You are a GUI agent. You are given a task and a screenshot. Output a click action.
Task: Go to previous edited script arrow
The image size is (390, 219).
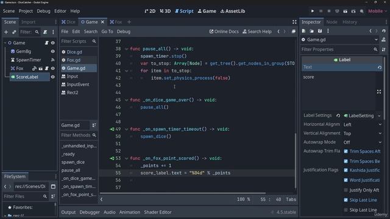point(278,32)
